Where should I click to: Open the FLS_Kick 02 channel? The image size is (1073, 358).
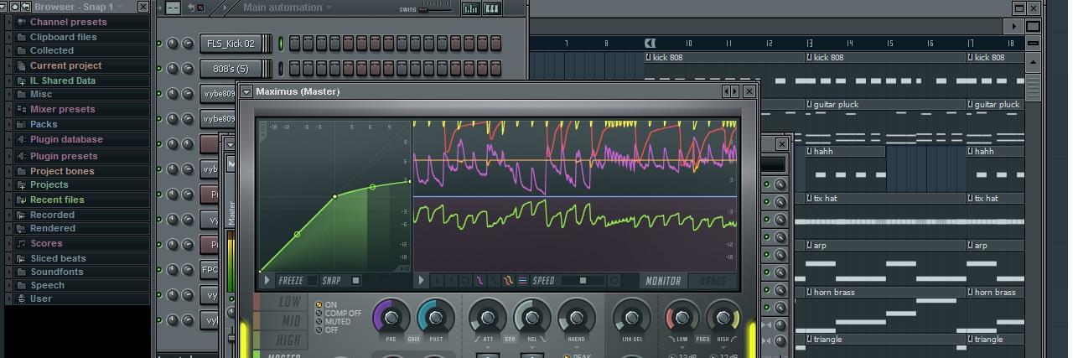(x=231, y=44)
